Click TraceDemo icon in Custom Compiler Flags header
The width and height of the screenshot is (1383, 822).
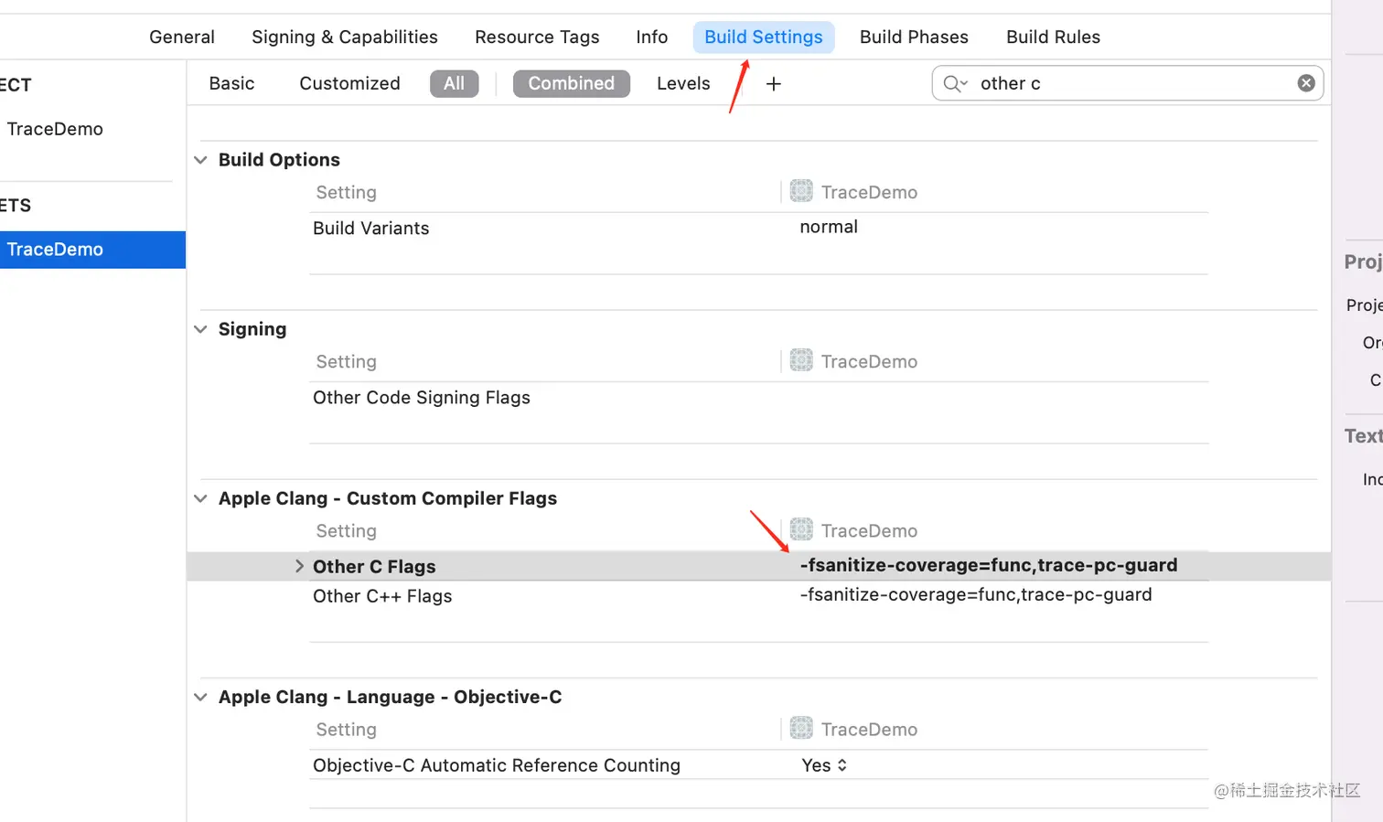[801, 530]
